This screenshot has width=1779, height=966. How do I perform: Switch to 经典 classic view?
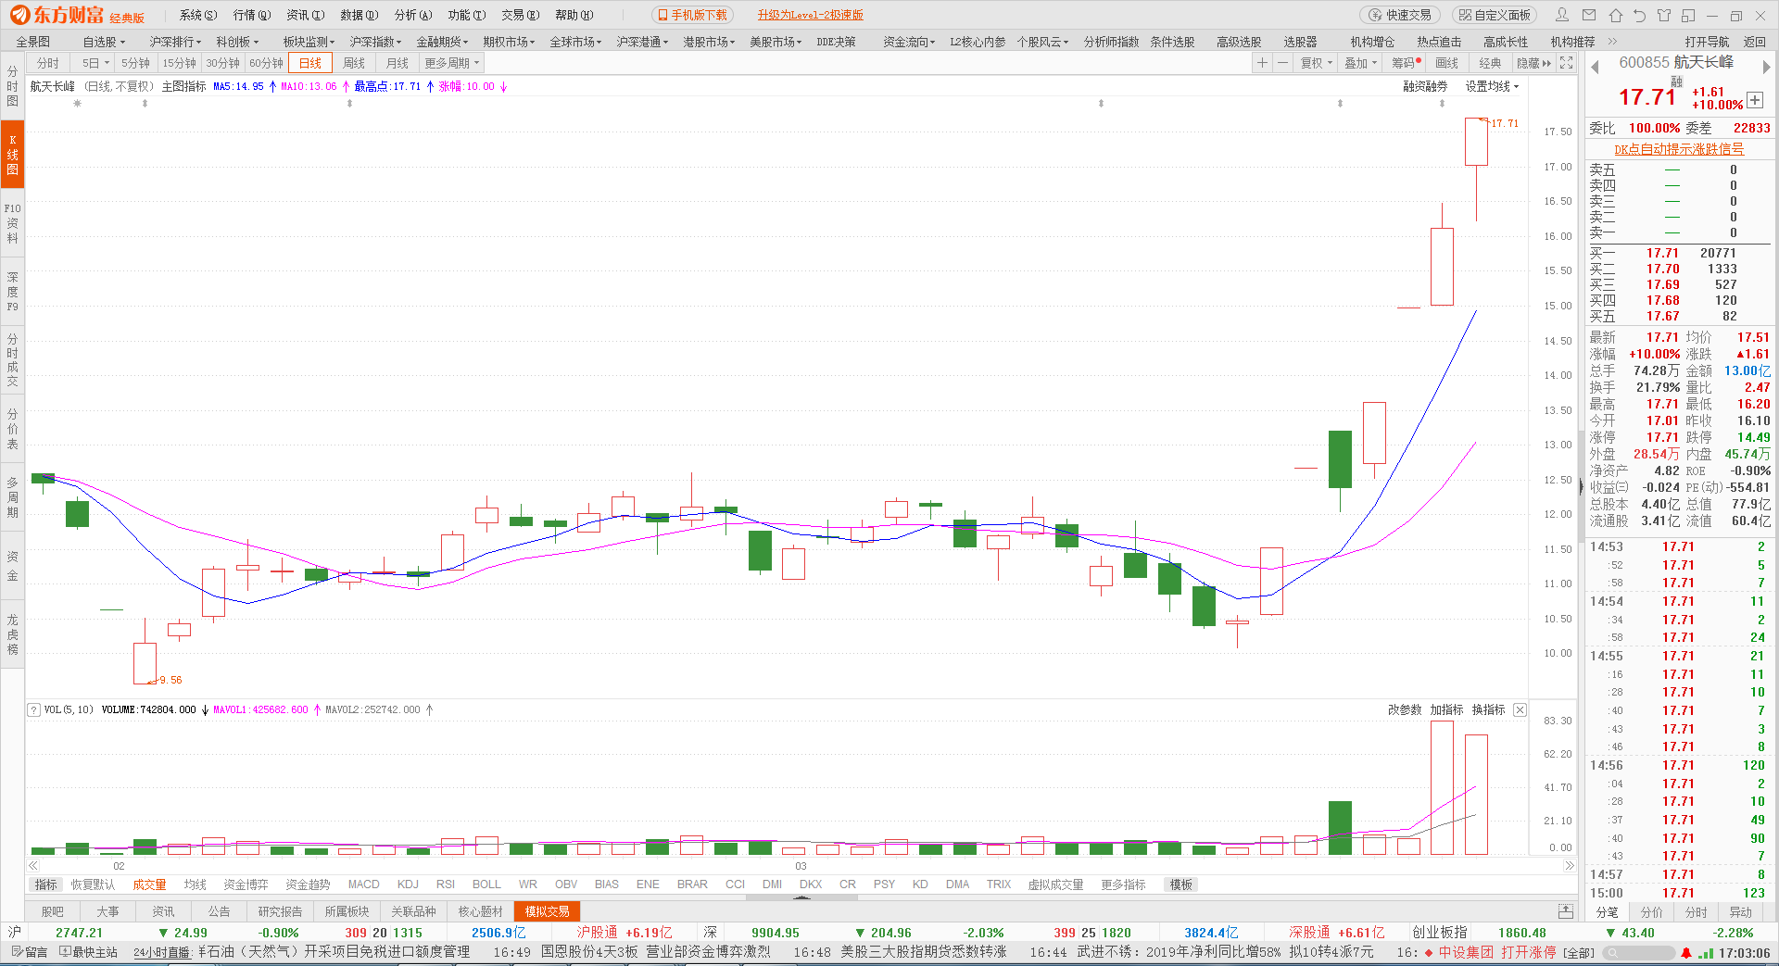point(1490,63)
